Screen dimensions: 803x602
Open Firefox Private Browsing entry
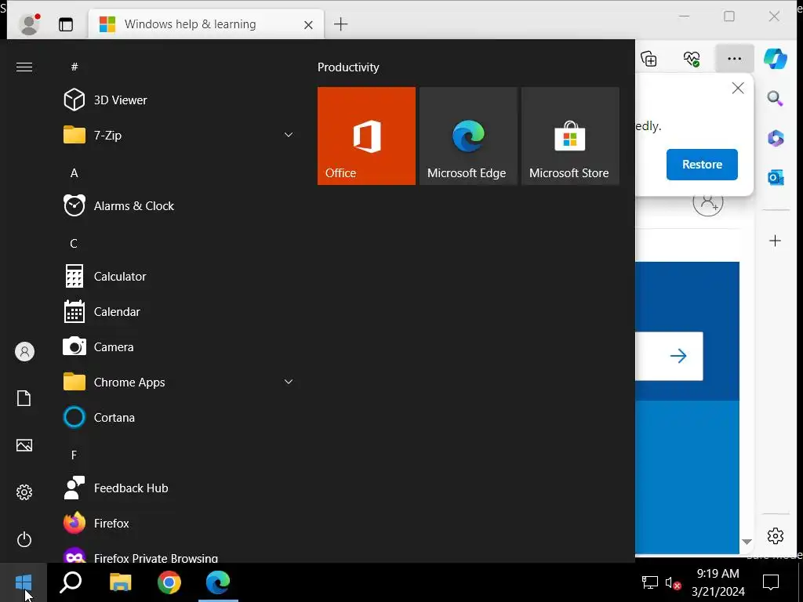coord(180,556)
